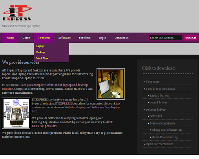Open the Services navigation item
Image resolution: width=199 pixels, height=159 pixels.
pyautogui.click(x=85, y=38)
